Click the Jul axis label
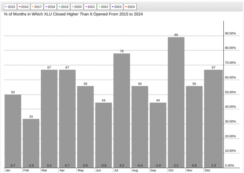 [x=116, y=170]
